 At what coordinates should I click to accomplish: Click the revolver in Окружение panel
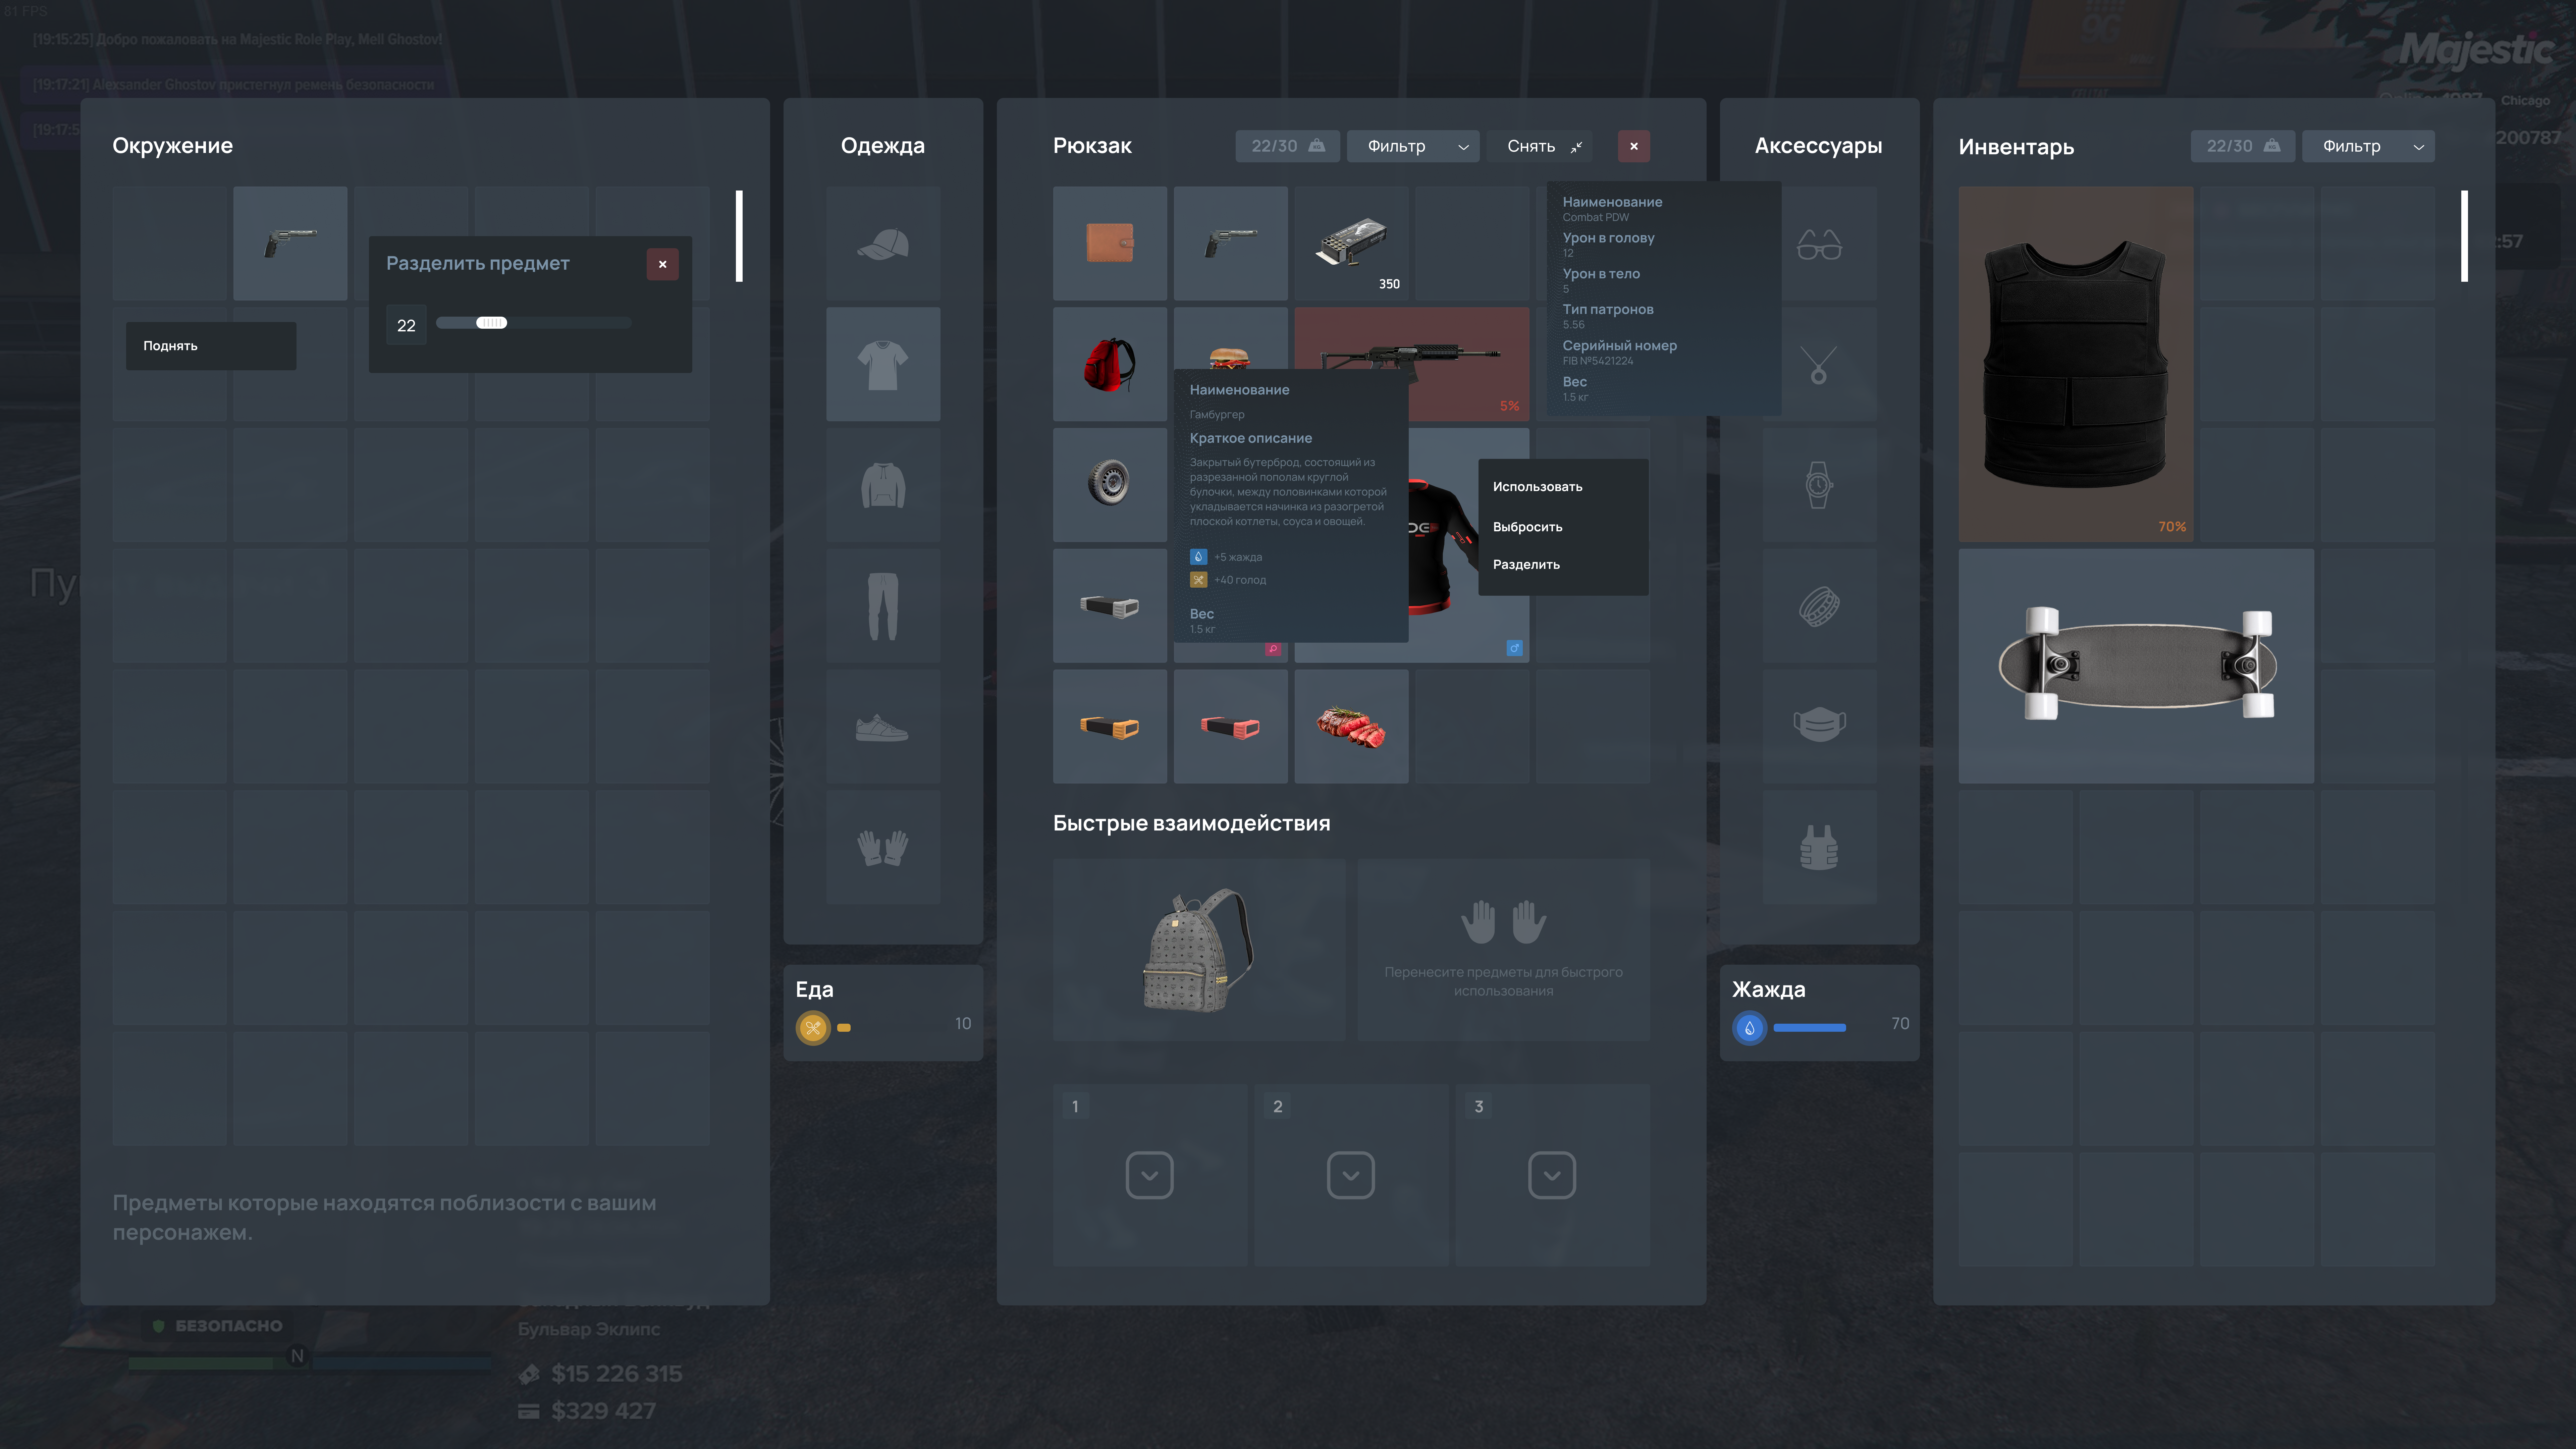pos(290,243)
